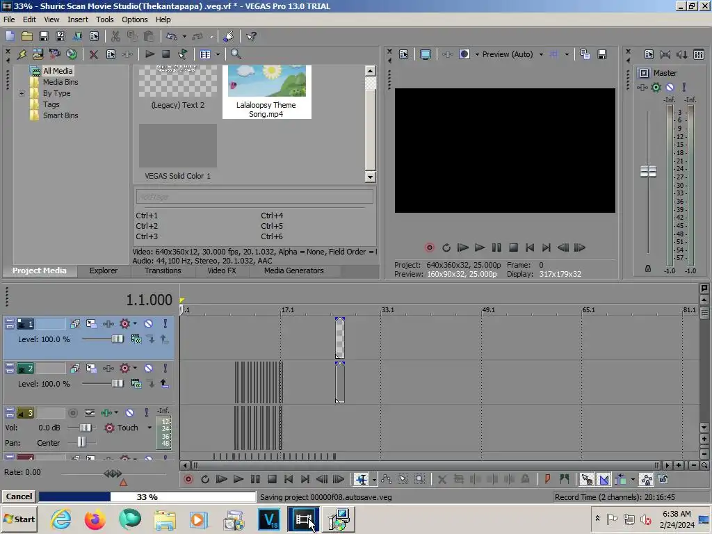Click audio track 3 Pan slider
This screenshot has height=534, width=712.
coord(81,442)
